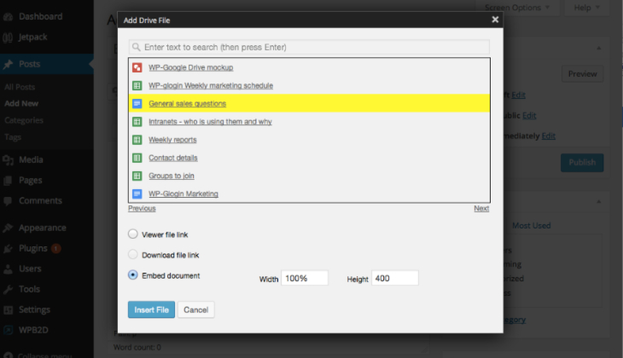Click the Appearance brush icon in sidebar

(8, 228)
